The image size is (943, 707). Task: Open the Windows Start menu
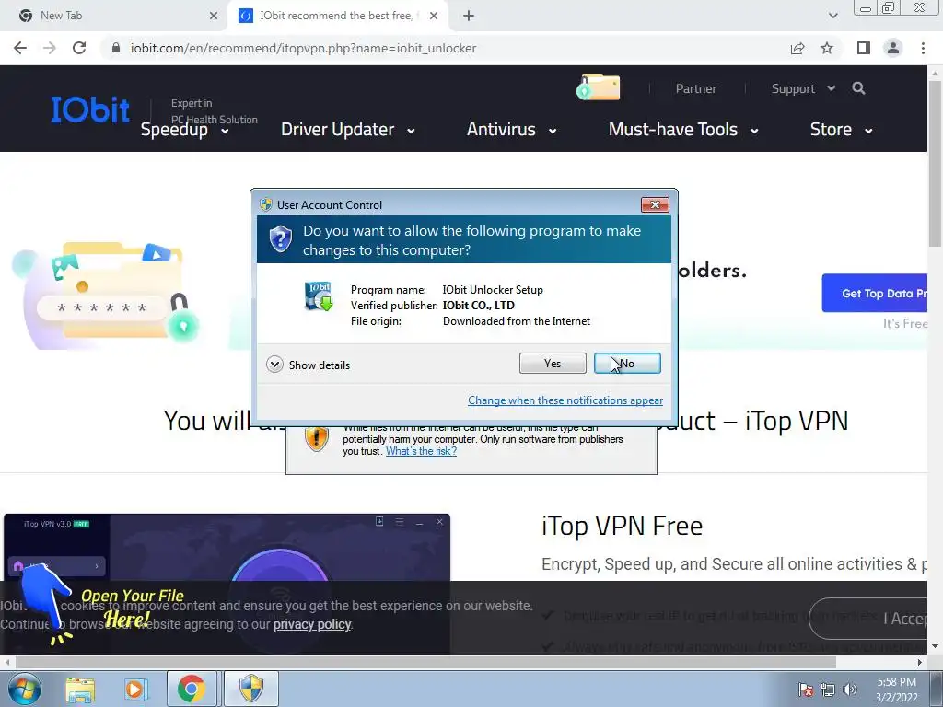tap(24, 689)
